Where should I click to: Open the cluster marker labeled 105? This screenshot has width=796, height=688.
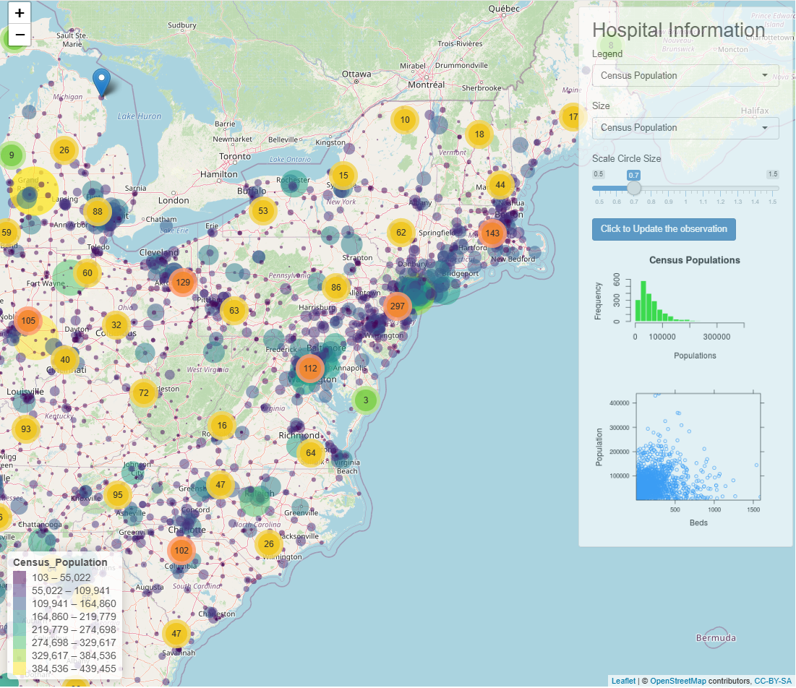point(28,320)
